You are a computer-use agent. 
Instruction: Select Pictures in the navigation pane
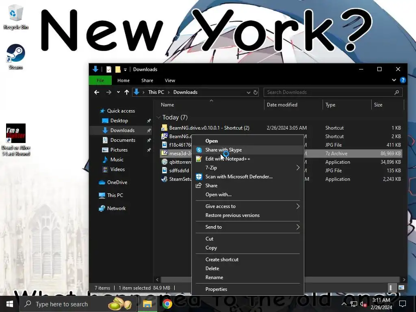[x=119, y=150]
